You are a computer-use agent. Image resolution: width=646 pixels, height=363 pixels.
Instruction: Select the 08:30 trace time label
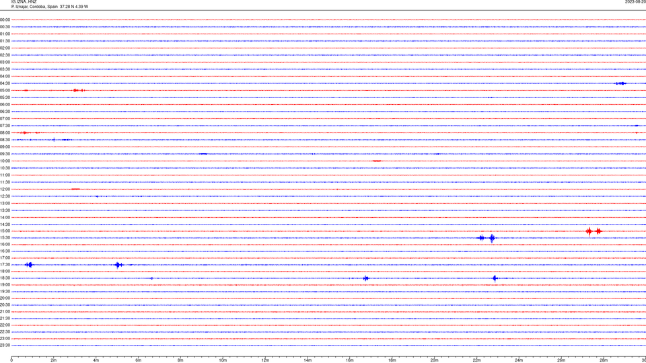point(5,140)
